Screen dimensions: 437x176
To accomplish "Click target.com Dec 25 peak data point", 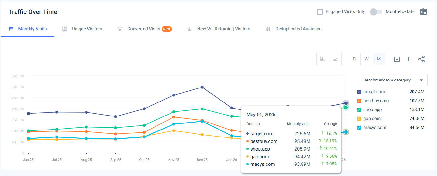I will tap(202, 87).
